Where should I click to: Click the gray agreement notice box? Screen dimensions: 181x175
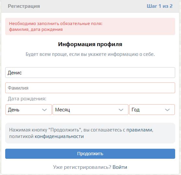point(90,133)
